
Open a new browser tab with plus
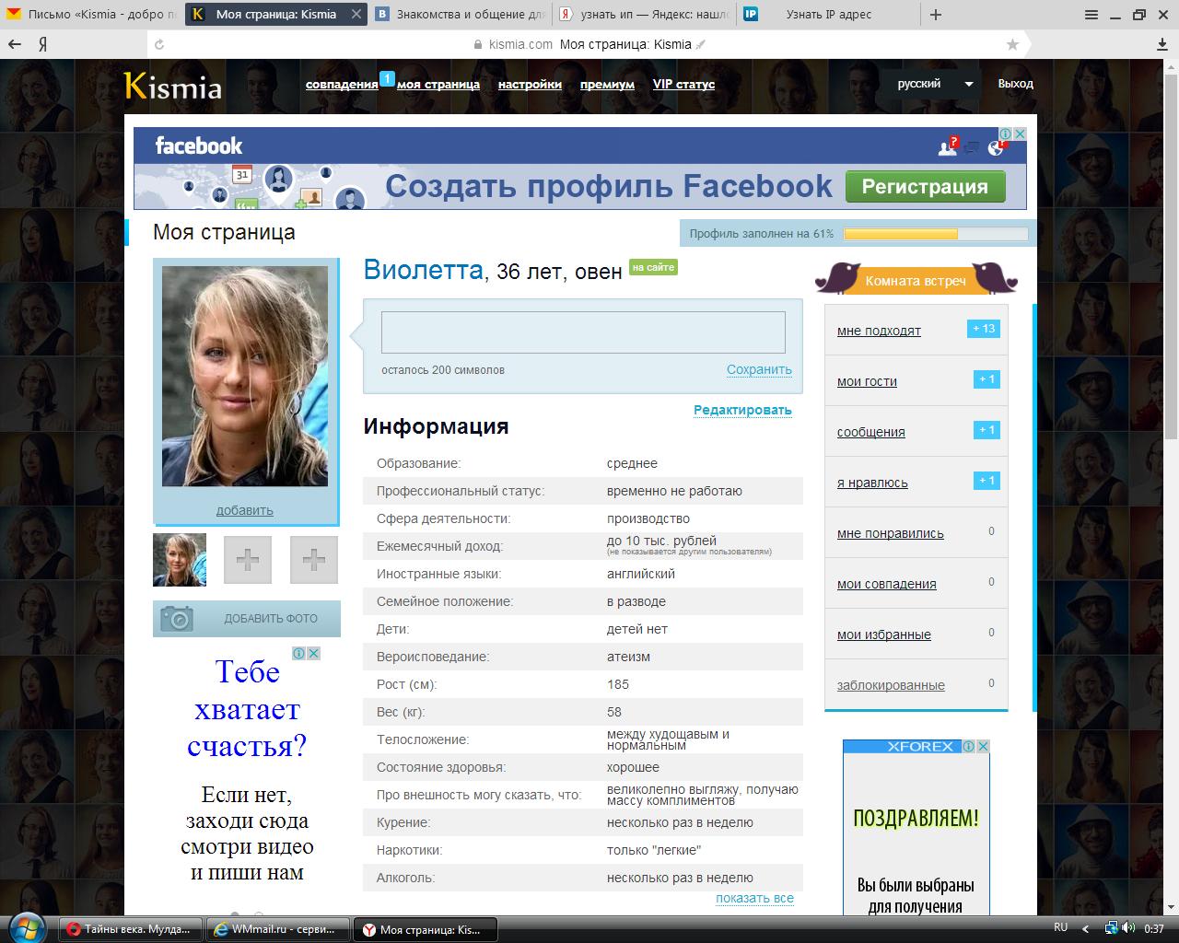point(936,15)
